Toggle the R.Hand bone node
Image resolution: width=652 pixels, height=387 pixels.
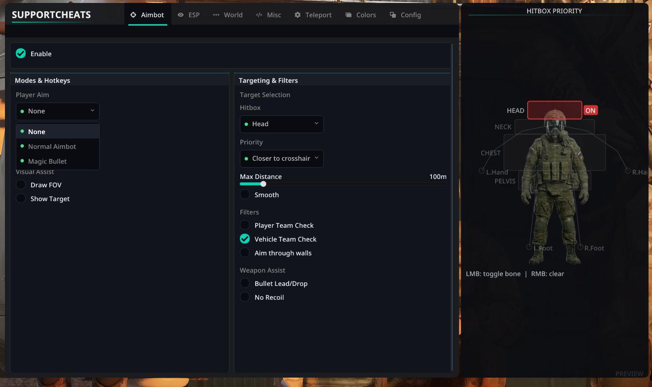pyautogui.click(x=628, y=171)
